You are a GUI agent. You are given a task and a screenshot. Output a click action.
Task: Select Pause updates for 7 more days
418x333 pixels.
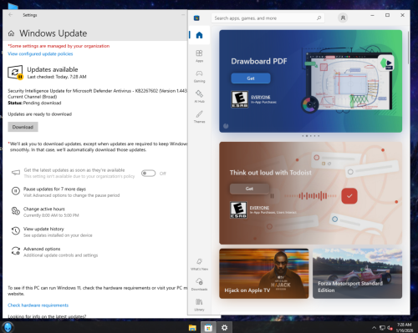click(54, 189)
